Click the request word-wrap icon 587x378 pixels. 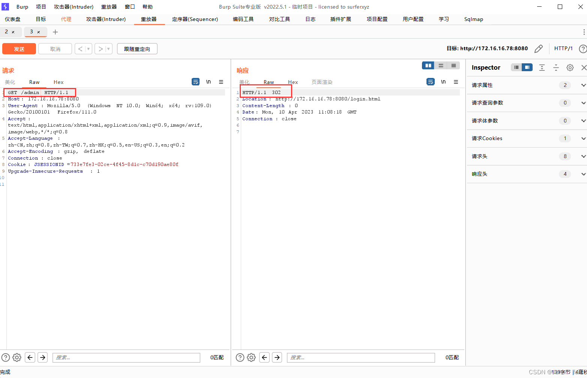click(196, 82)
